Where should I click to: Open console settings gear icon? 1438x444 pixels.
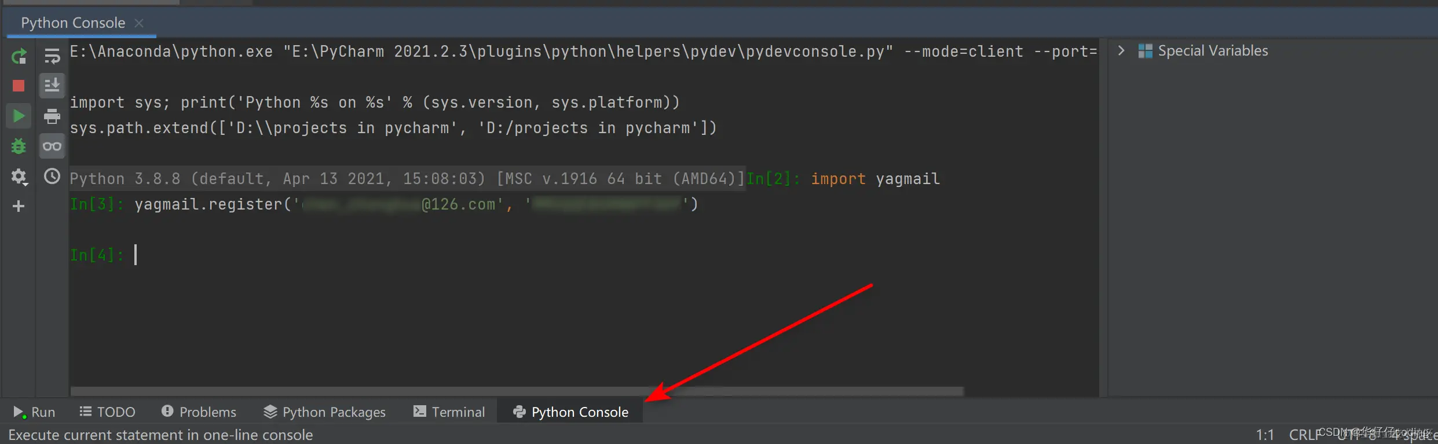[19, 176]
